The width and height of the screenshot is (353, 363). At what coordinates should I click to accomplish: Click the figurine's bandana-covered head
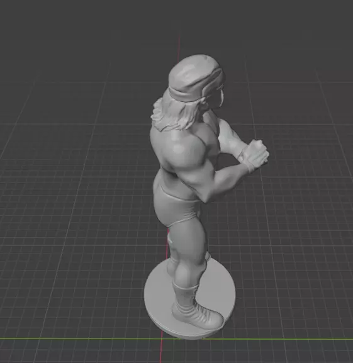click(196, 79)
